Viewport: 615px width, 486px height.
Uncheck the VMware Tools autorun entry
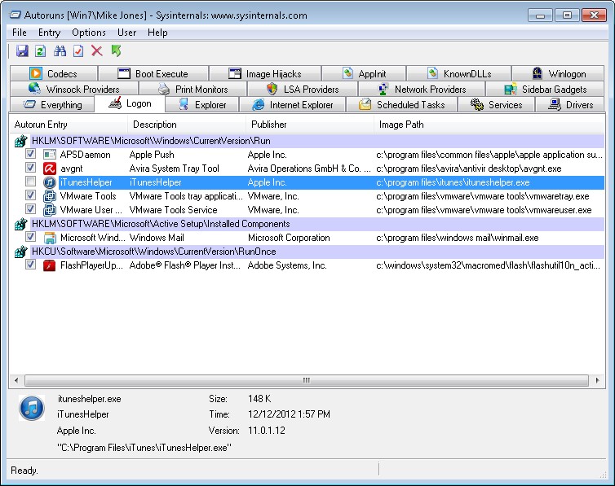pos(31,195)
